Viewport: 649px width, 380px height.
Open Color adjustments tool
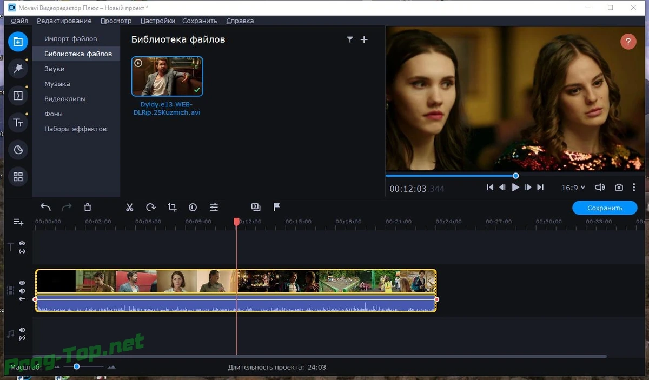[193, 207]
